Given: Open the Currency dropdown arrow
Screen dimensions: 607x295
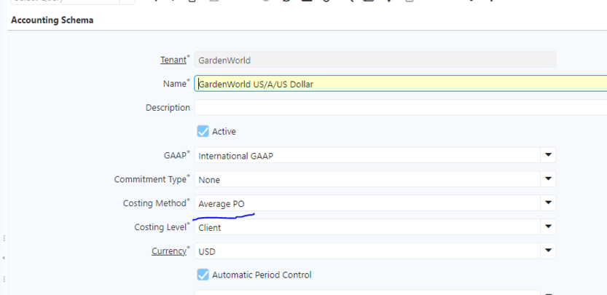Looking at the screenshot, I should [548, 251].
